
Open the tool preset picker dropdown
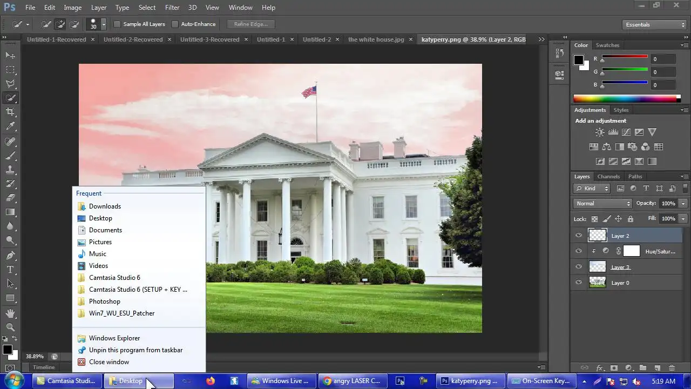21,24
